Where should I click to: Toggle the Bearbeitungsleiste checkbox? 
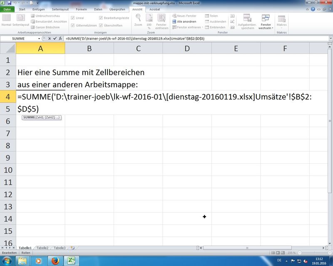click(101, 18)
